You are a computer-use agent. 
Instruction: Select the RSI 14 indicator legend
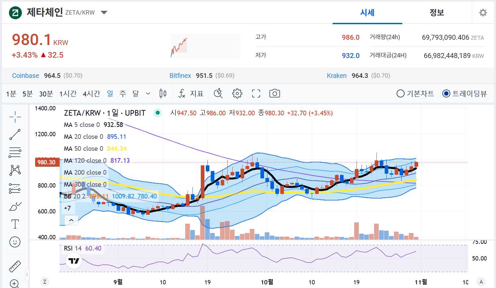click(x=83, y=248)
